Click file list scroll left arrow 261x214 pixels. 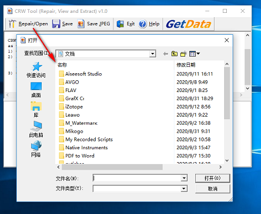coord(58,167)
